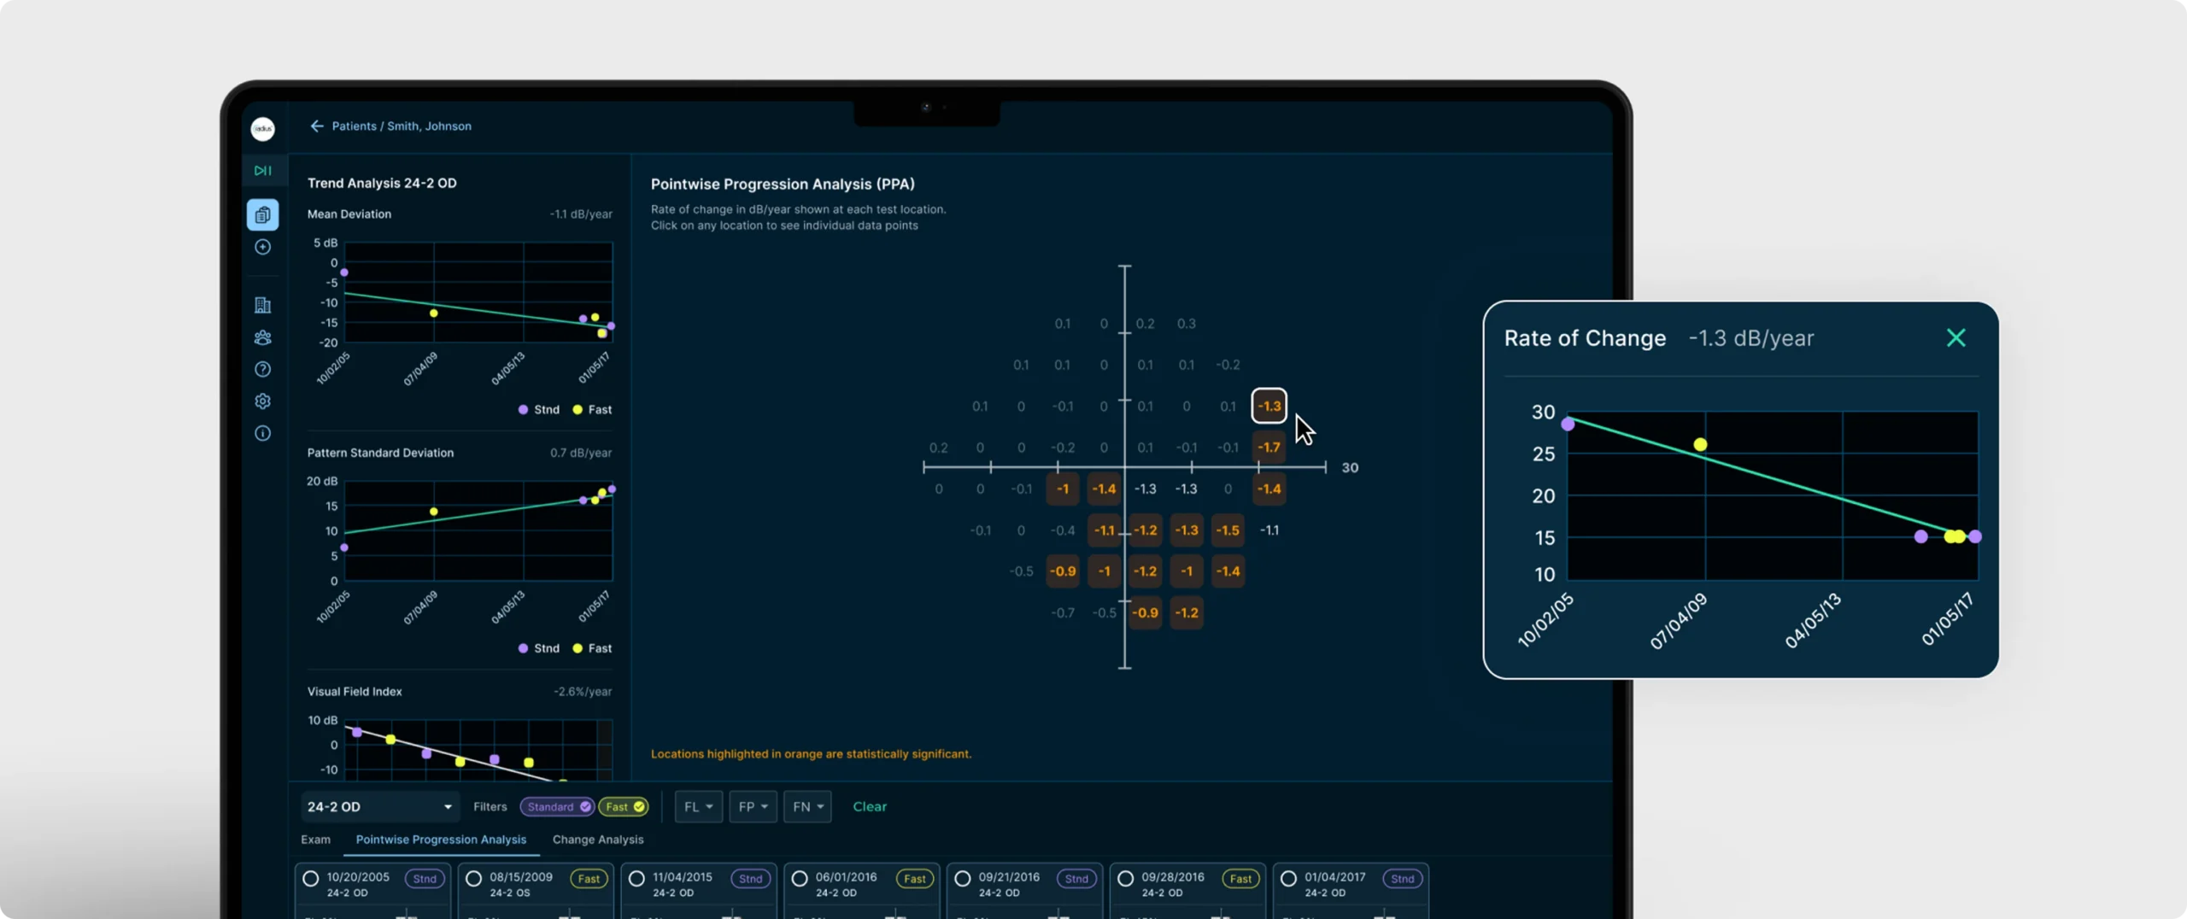Open the FL filter dropdown

coord(698,806)
